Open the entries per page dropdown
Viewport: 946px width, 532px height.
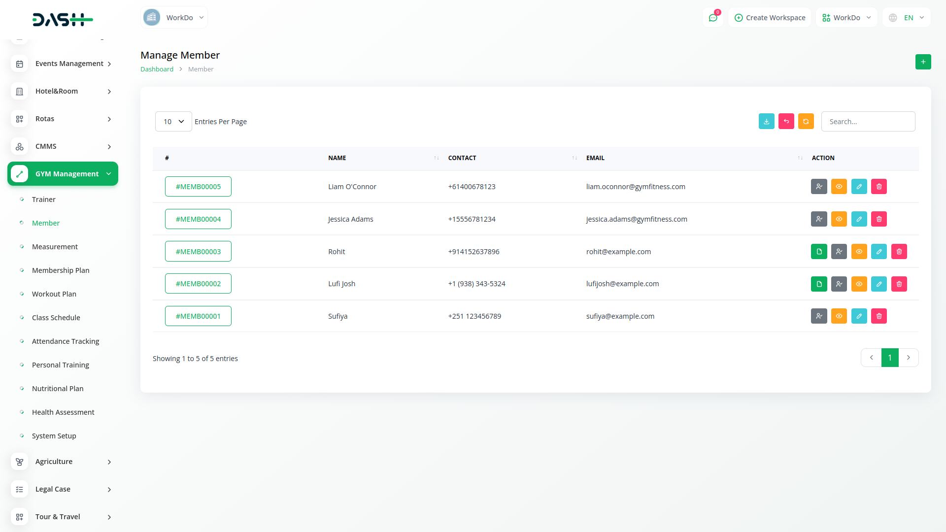(x=173, y=122)
